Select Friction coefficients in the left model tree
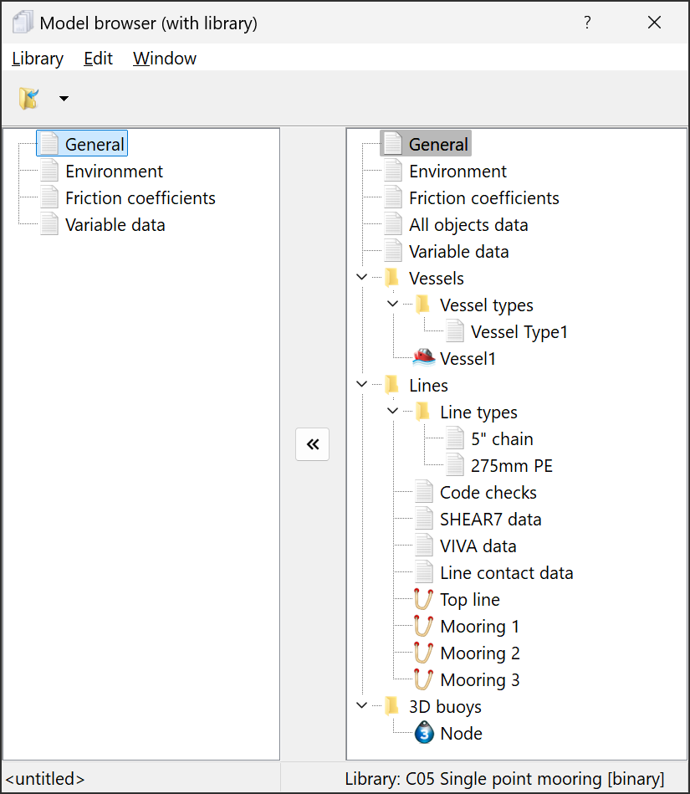This screenshot has height=794, width=690. [140, 198]
